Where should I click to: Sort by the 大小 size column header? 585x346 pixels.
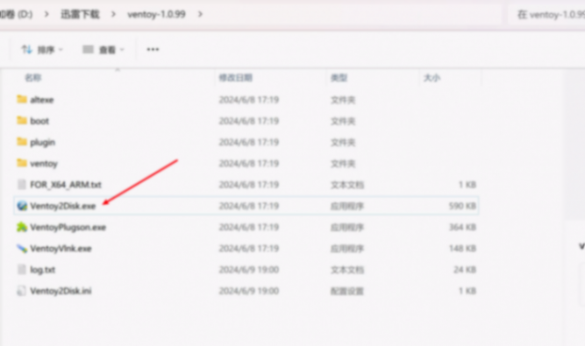point(432,77)
